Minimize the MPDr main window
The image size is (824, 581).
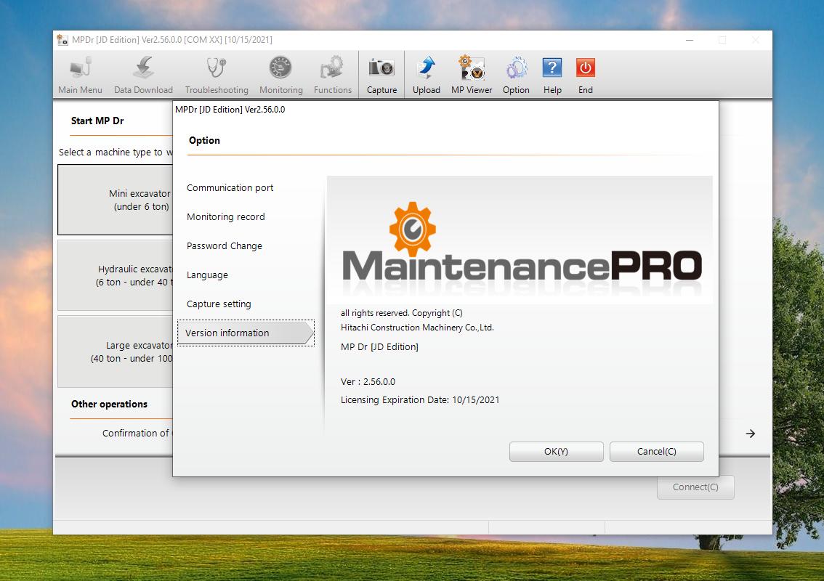coord(690,40)
